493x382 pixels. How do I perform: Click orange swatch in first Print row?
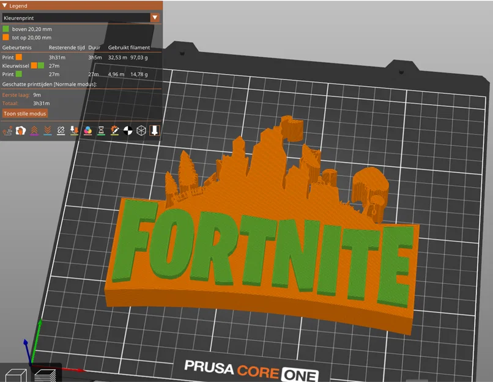coord(19,57)
